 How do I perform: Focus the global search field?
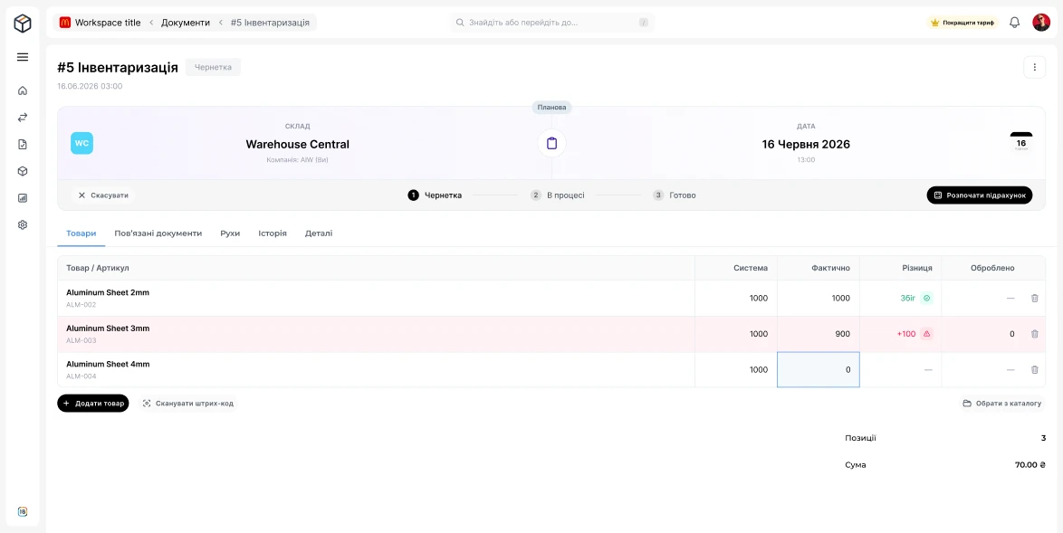[551, 23]
